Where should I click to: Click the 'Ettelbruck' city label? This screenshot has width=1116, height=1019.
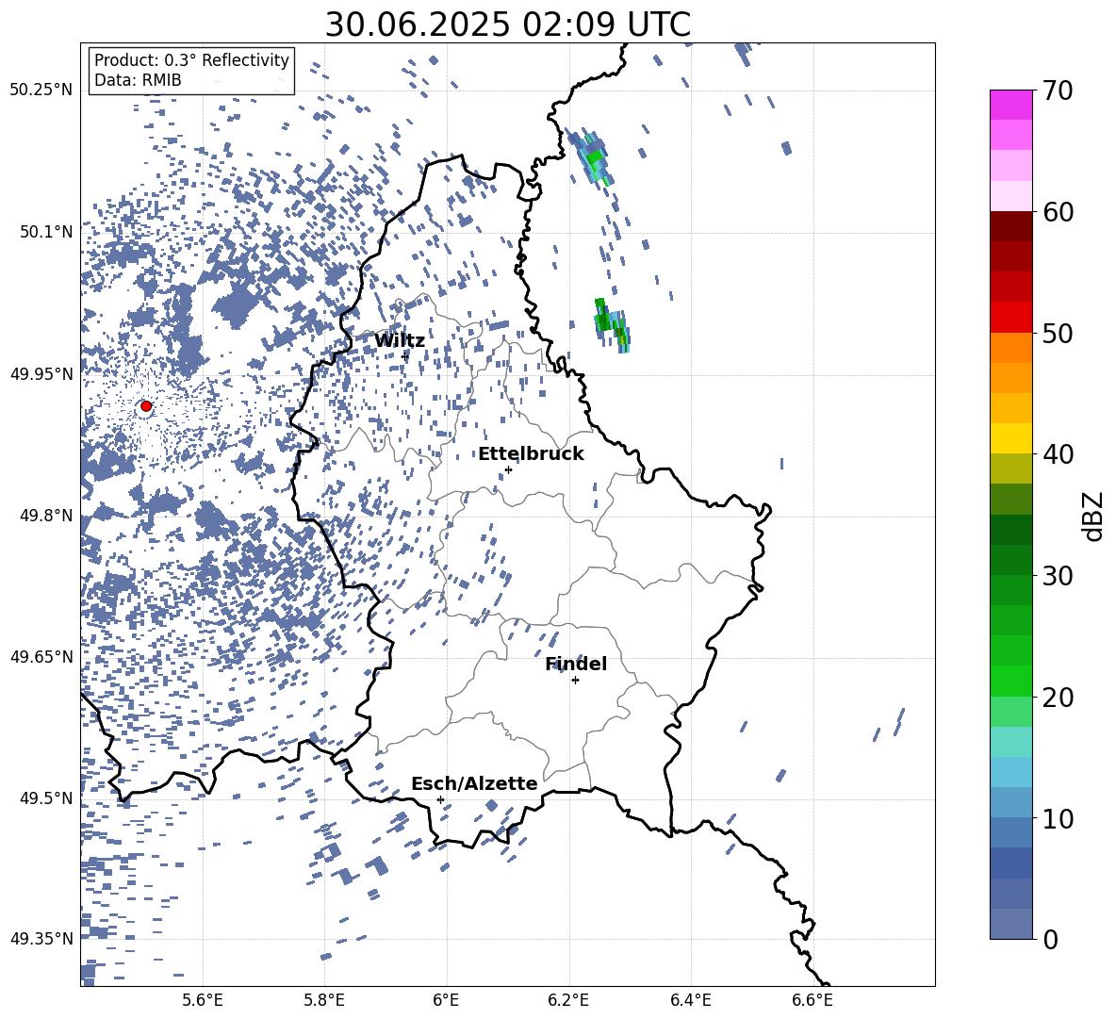pos(531,453)
